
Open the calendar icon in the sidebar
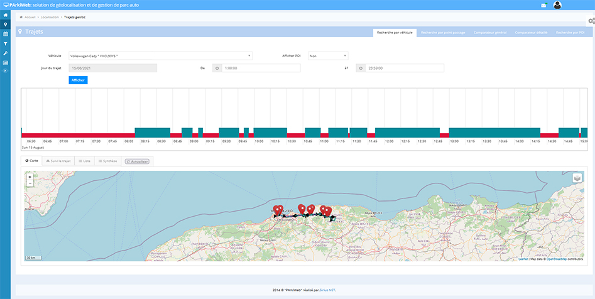pyautogui.click(x=6, y=34)
